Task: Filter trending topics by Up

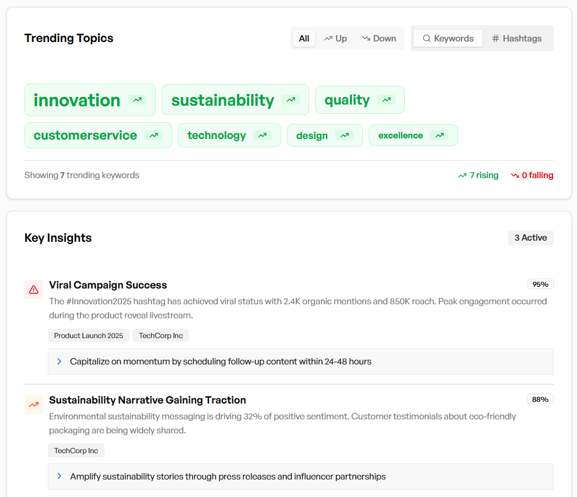Action: click(x=335, y=39)
